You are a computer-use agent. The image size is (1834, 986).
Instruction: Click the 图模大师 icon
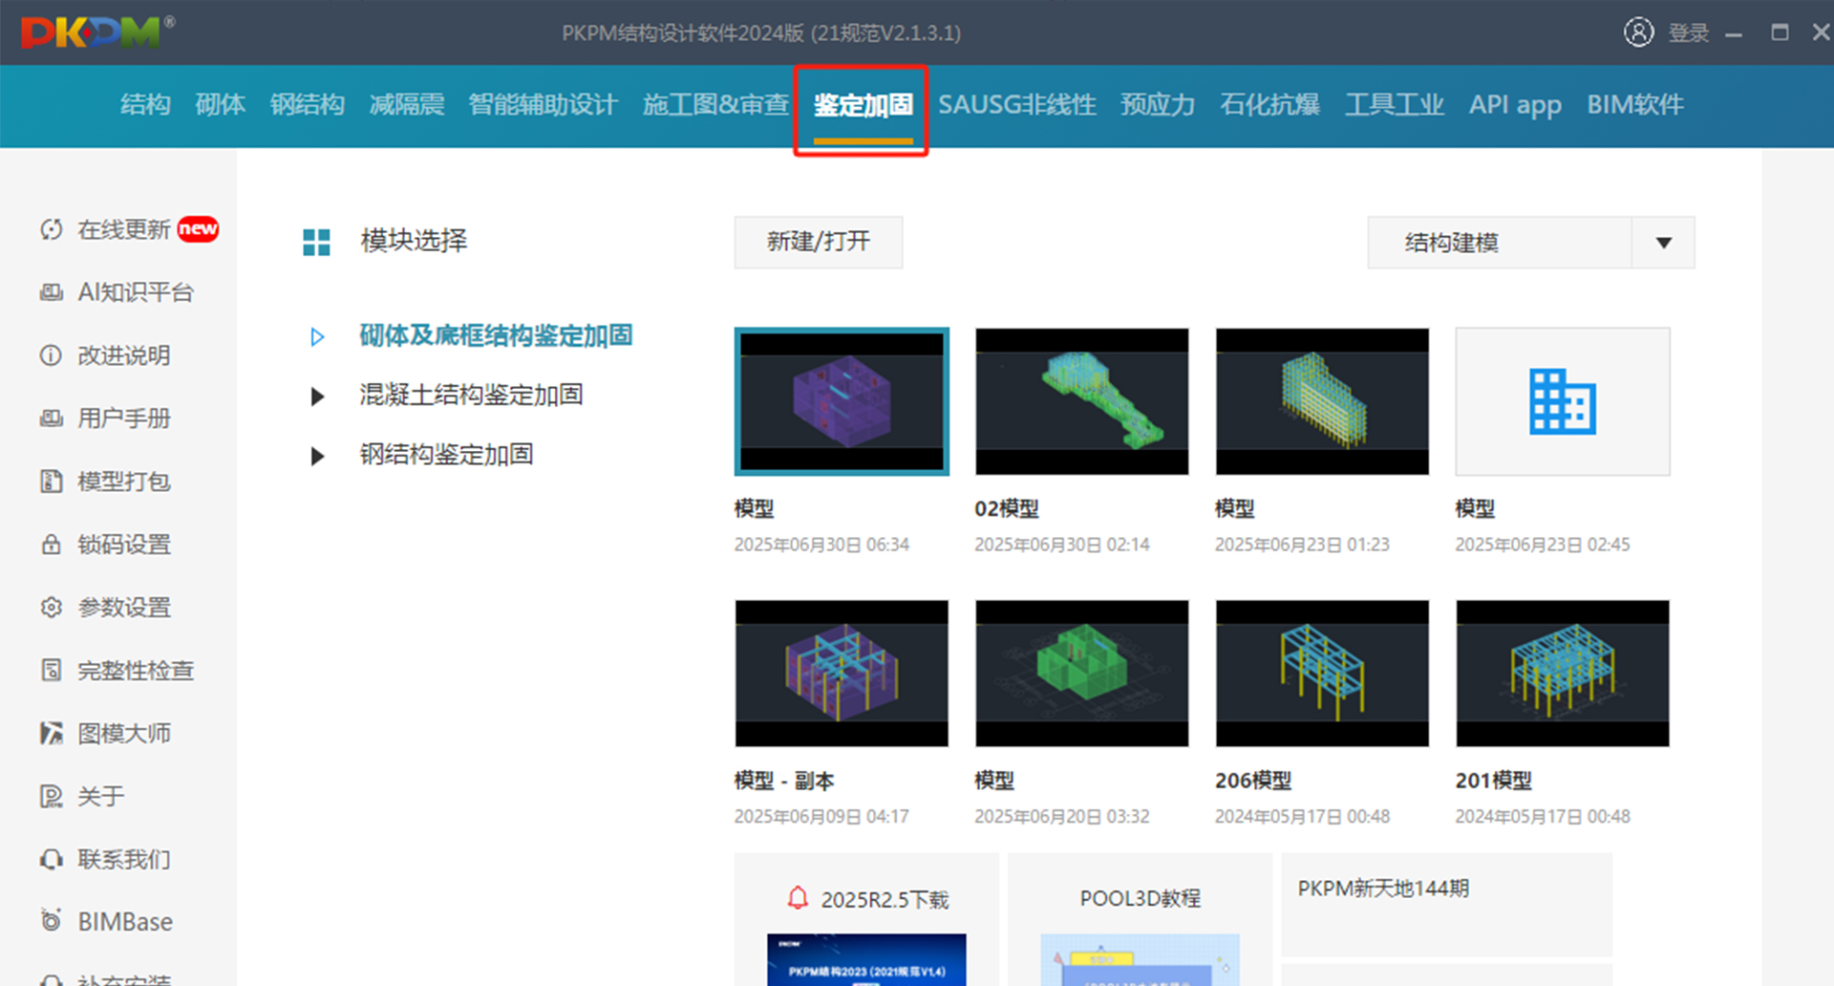tap(52, 734)
